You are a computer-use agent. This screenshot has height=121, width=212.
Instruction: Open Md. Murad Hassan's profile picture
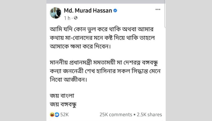click(x=55, y=13)
